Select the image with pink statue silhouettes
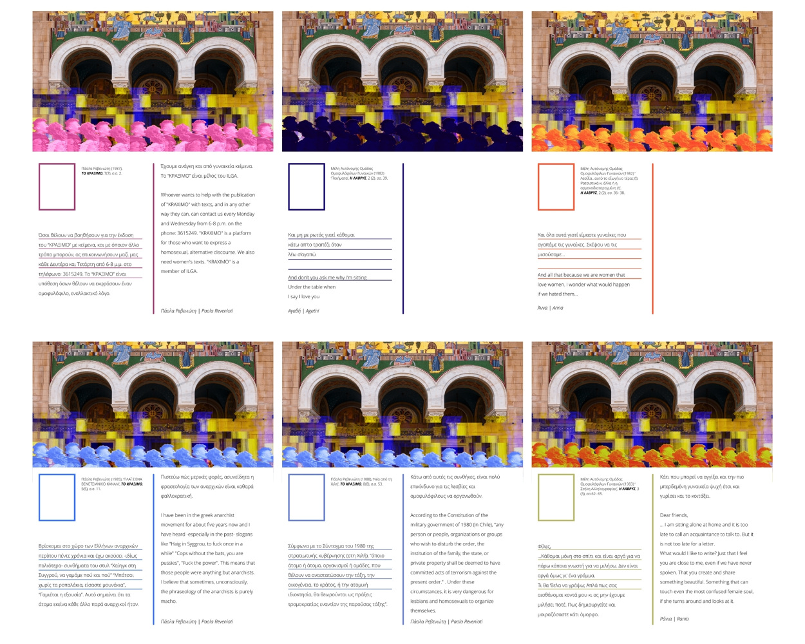 pos(153,81)
